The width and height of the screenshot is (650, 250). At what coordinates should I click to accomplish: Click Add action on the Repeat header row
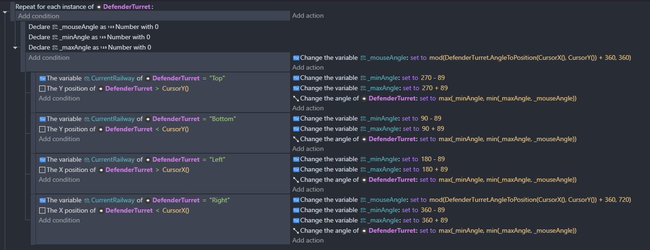pos(308,16)
